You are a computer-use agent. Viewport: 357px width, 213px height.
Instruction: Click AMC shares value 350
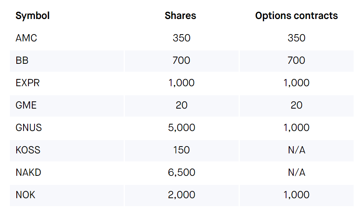tap(181, 38)
